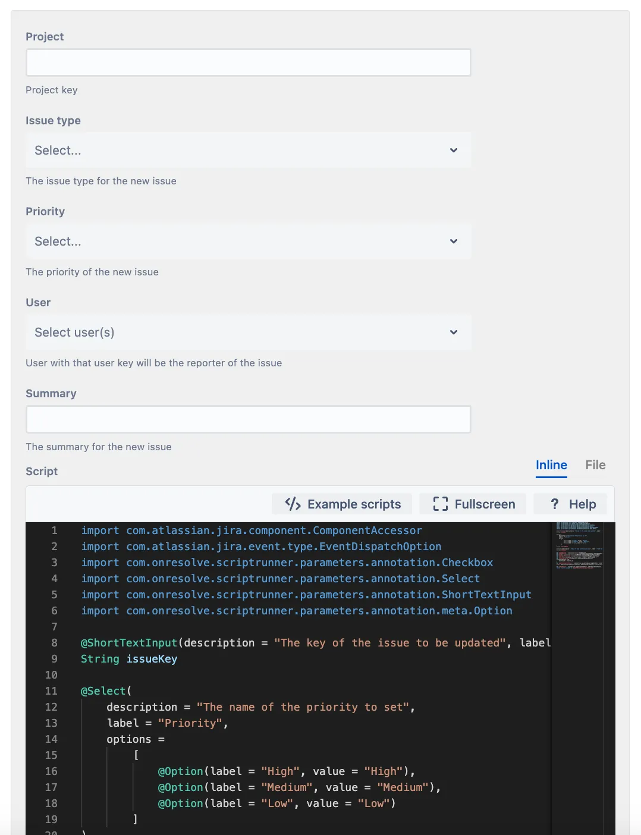Screen dimensions: 641x835
Task: Switch to the Inline script tab
Action: 551,465
